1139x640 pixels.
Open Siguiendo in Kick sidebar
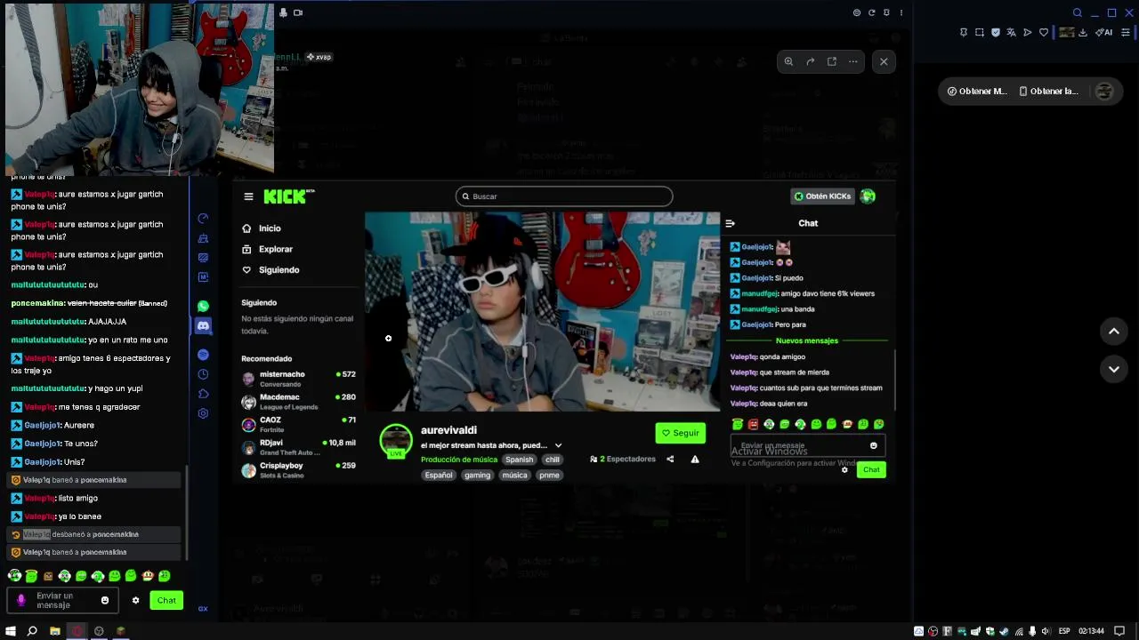pos(271,270)
